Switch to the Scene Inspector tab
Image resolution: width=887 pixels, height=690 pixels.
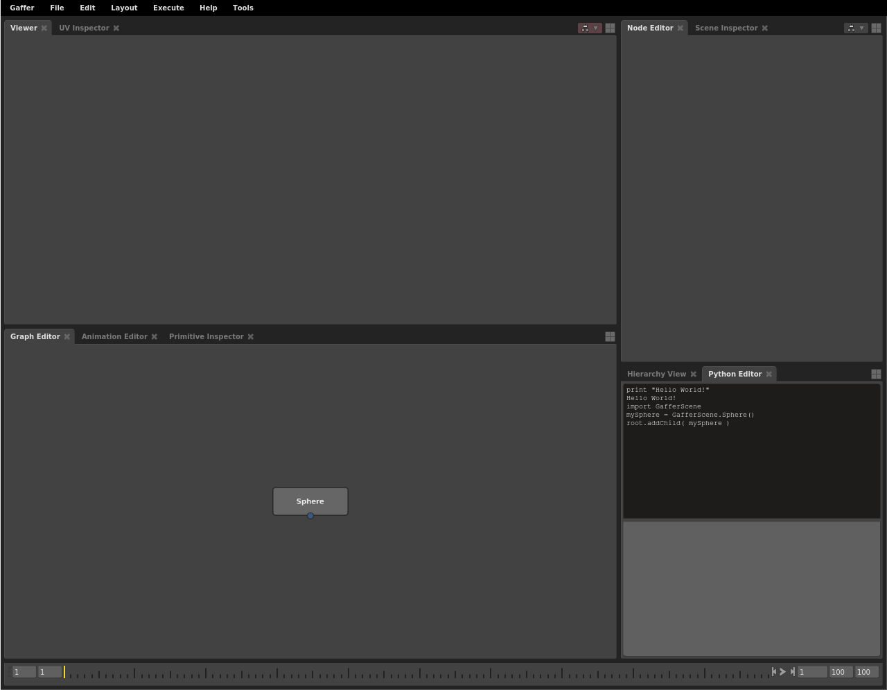click(x=726, y=28)
